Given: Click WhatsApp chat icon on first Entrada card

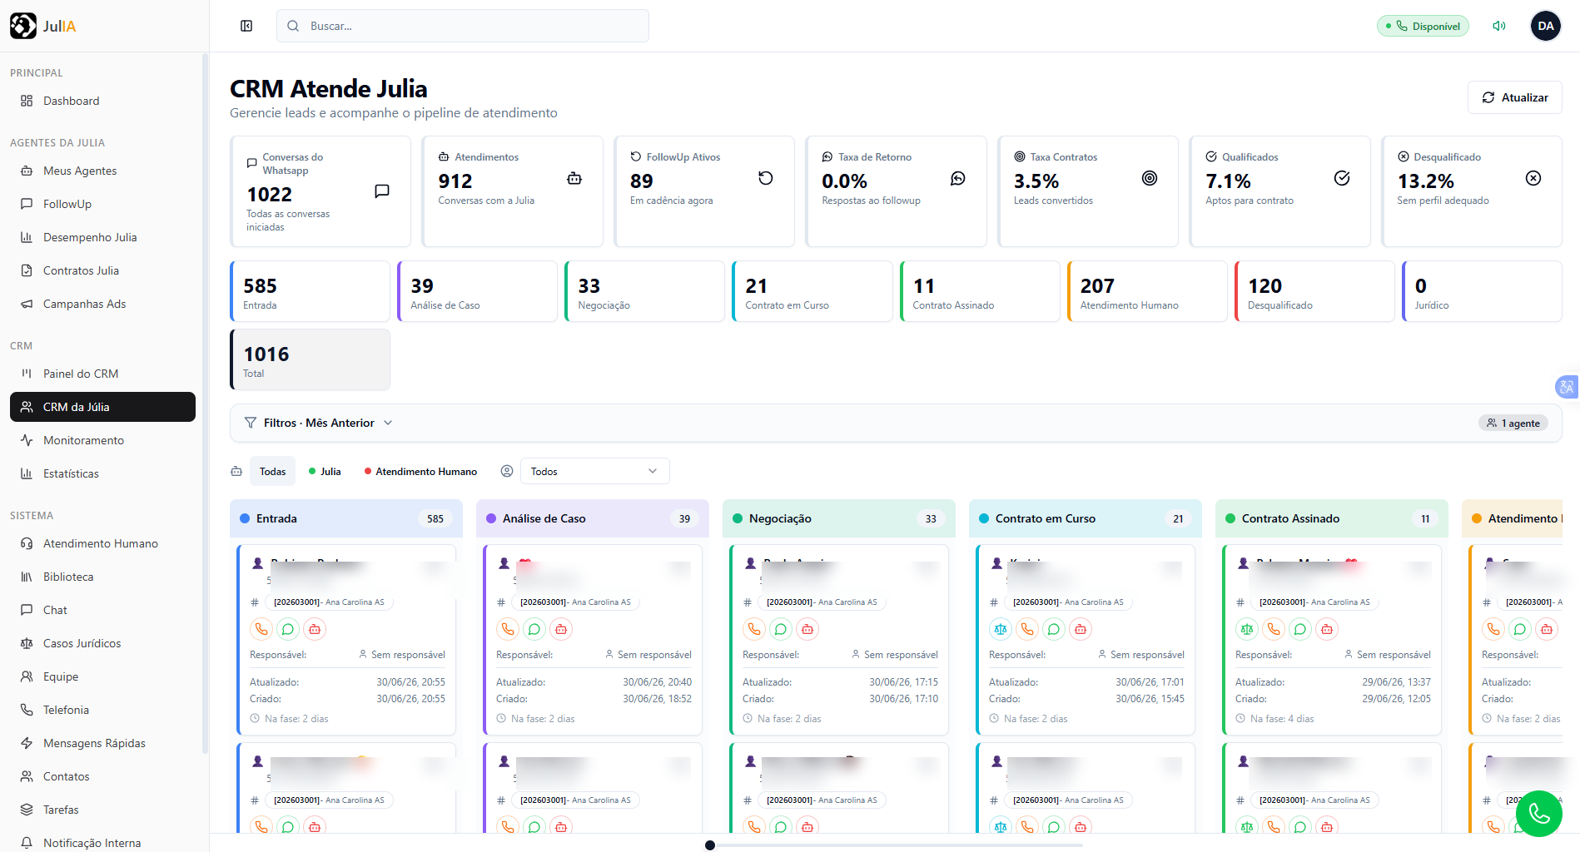Looking at the screenshot, I should [288, 629].
